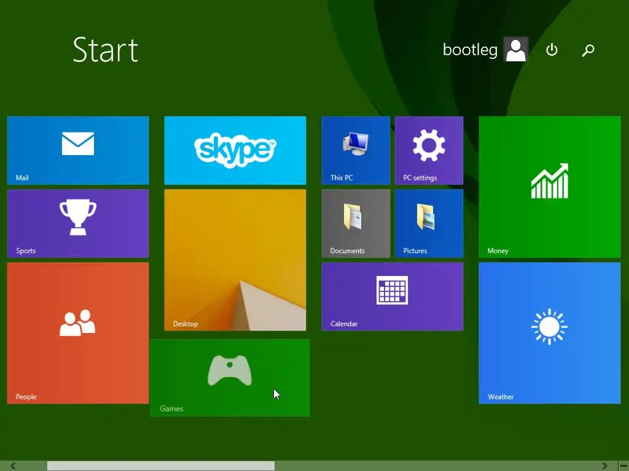Open the Pictures folder tile
Screen dimensions: 629x471
click(429, 223)
